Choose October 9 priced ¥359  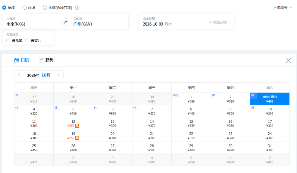point(230,111)
